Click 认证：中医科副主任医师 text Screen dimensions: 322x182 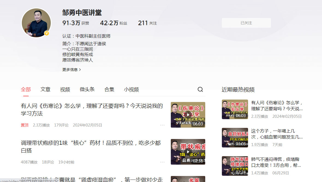tap(87, 36)
